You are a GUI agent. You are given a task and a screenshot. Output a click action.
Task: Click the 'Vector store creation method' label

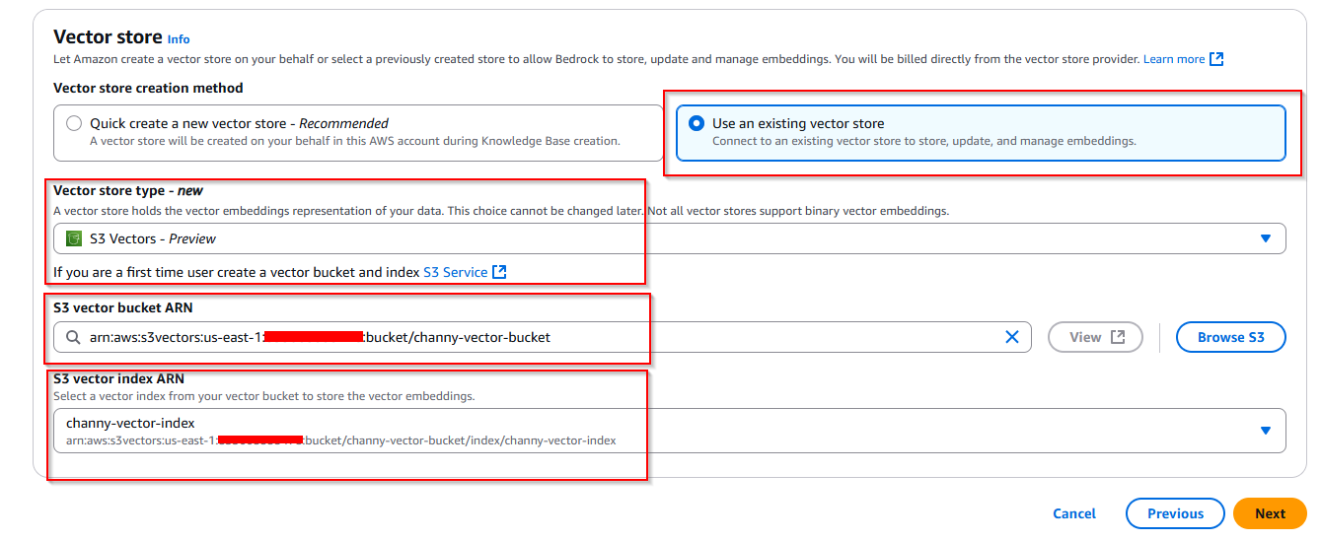click(x=148, y=88)
